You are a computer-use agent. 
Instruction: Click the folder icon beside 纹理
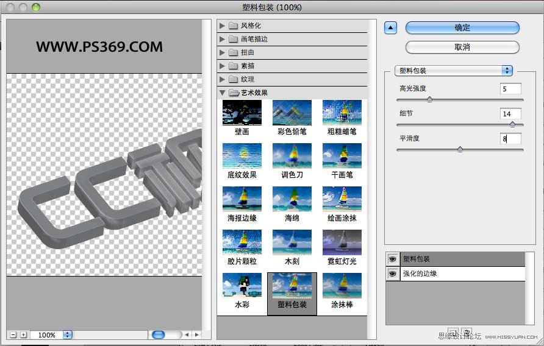(x=234, y=79)
